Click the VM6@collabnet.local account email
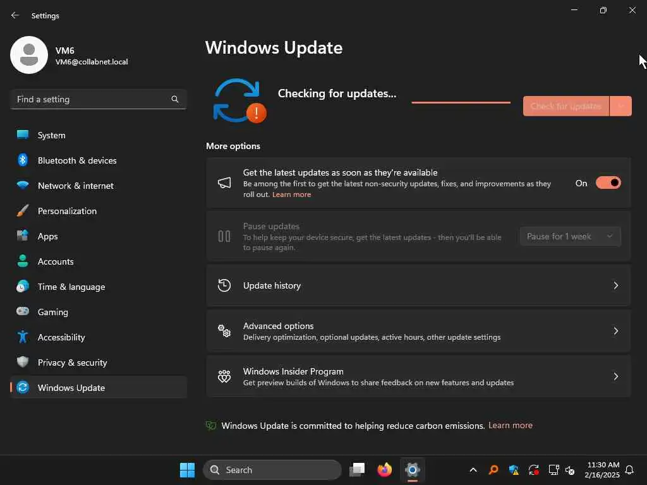Screen dimensions: 647x485 coord(92,62)
